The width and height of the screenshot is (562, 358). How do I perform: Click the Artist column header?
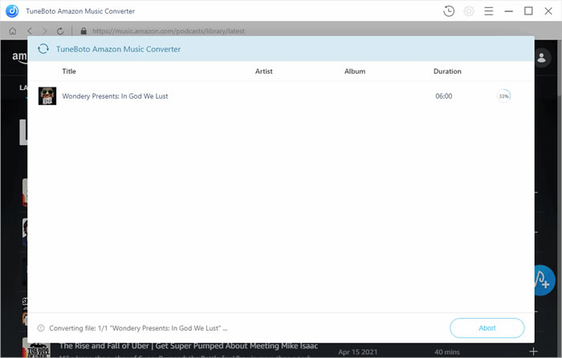[264, 71]
